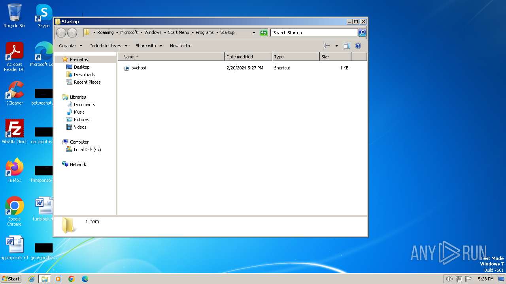Click the Windows Start button
The image size is (506, 284).
[x=11, y=278]
